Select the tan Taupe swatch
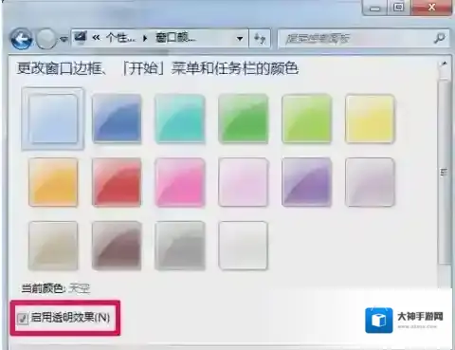Image resolution: width=455 pixels, height=350 pixels. (53, 246)
